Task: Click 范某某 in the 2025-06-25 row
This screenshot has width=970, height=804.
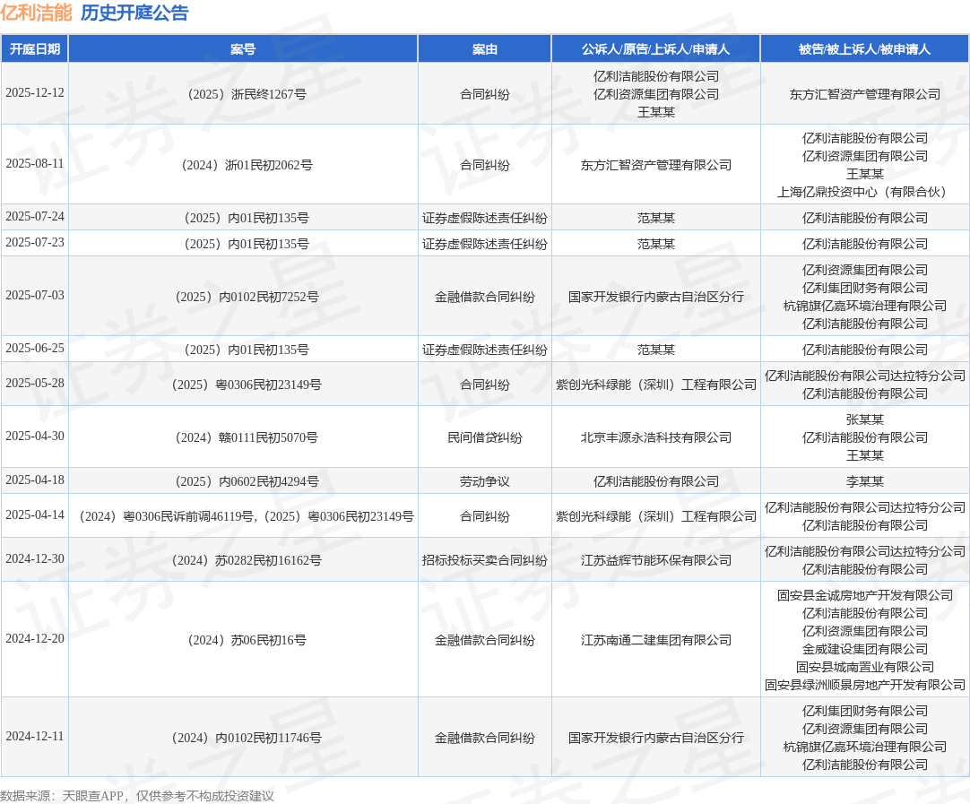Action: (655, 350)
